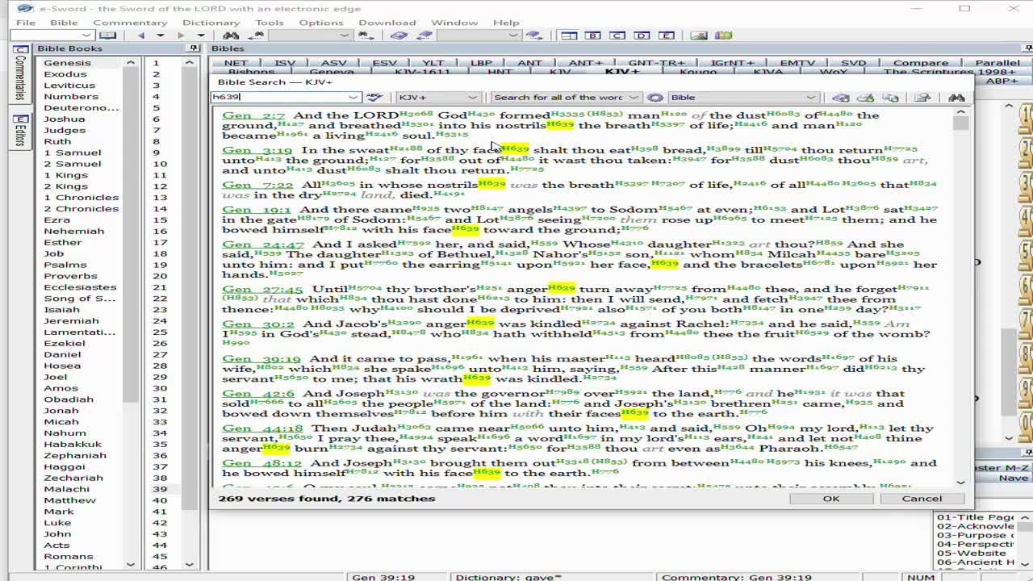Viewport: 1033px width, 581px height.
Task: Open the search term history dropdown
Action: pos(353,97)
